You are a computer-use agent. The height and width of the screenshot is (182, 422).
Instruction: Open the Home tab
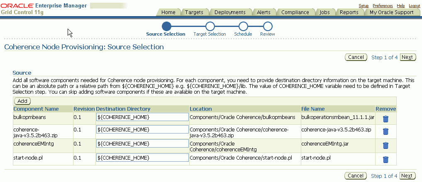click(168, 12)
